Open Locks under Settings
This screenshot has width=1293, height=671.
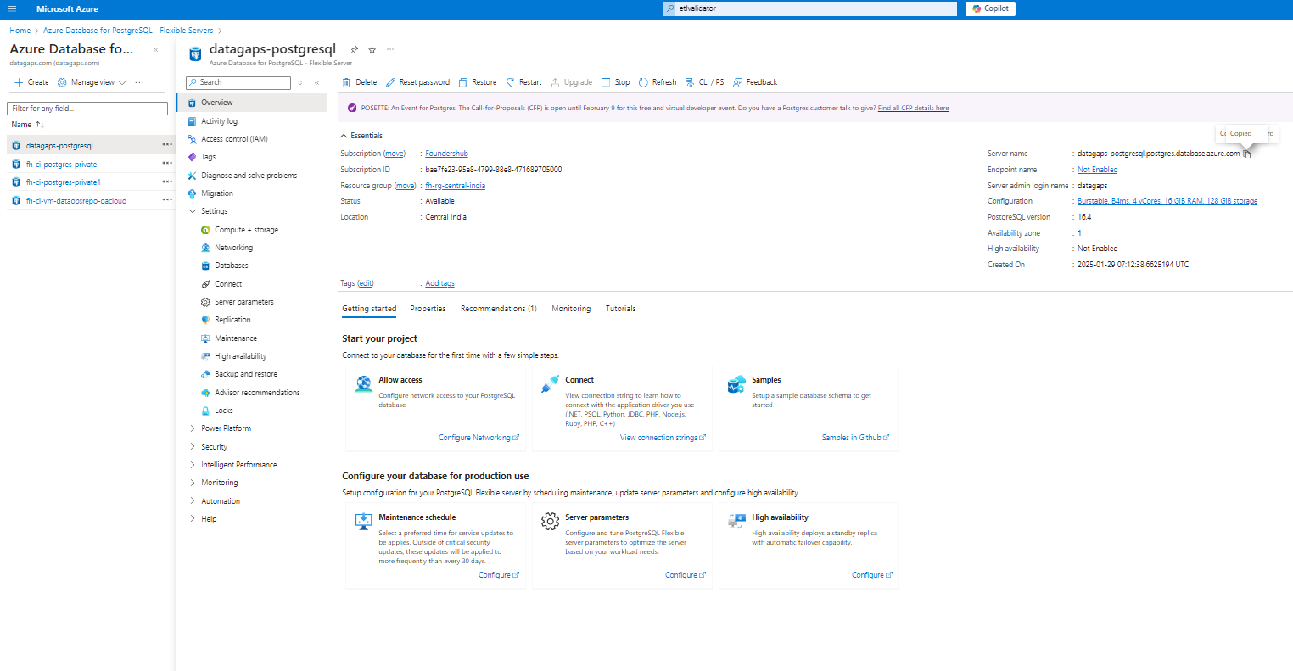(223, 411)
